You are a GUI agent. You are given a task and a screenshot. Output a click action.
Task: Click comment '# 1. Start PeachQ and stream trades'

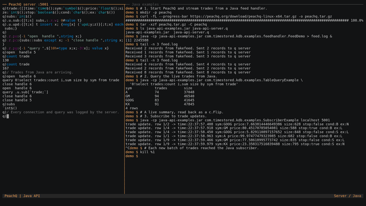click(204, 9)
